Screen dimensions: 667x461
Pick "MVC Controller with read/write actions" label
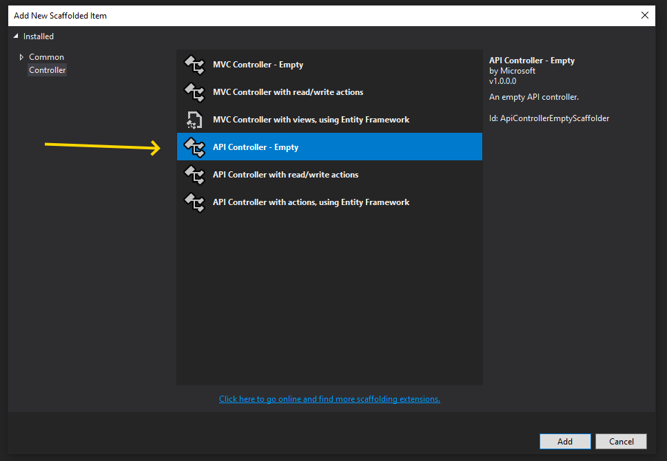tap(288, 92)
